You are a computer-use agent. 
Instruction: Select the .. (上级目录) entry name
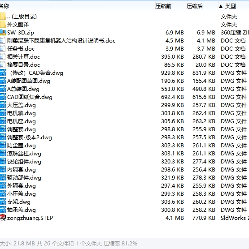click(22, 17)
